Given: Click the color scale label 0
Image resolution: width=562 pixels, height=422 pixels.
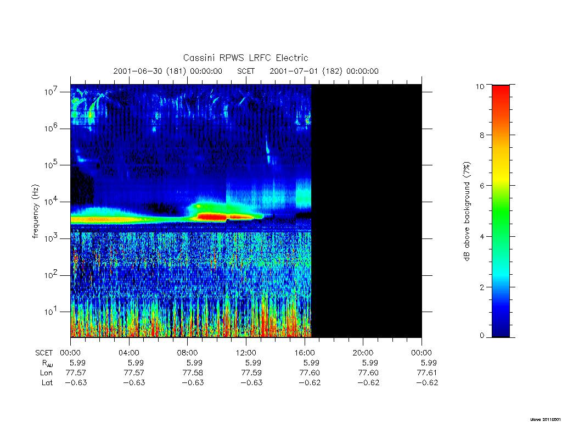Looking at the screenshot, I should pos(482,336).
